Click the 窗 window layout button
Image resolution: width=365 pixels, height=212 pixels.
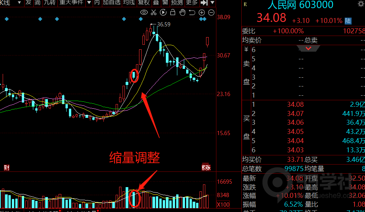[165, 3]
